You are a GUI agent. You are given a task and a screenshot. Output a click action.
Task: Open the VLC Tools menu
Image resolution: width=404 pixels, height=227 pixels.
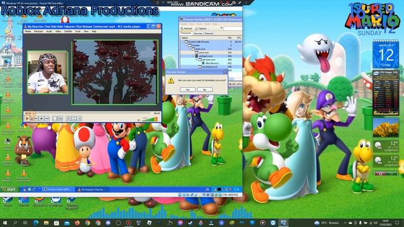pyautogui.click(x=78, y=32)
